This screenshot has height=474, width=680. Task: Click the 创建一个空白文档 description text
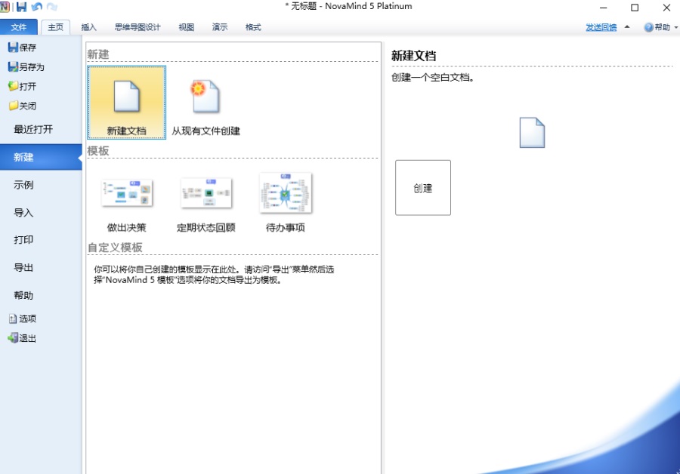pos(432,78)
